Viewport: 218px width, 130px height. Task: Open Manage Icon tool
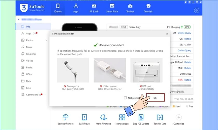click(x=122, y=120)
